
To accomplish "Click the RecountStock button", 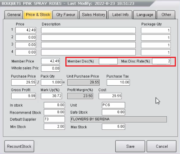I will pos(19,146).
